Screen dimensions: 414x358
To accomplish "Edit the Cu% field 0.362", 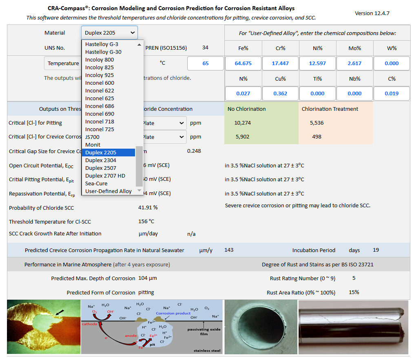I will tap(280, 94).
